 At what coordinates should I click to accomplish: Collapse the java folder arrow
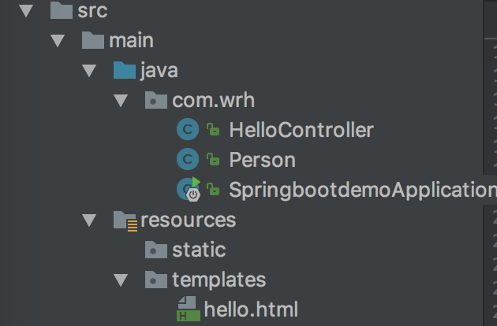click(89, 71)
